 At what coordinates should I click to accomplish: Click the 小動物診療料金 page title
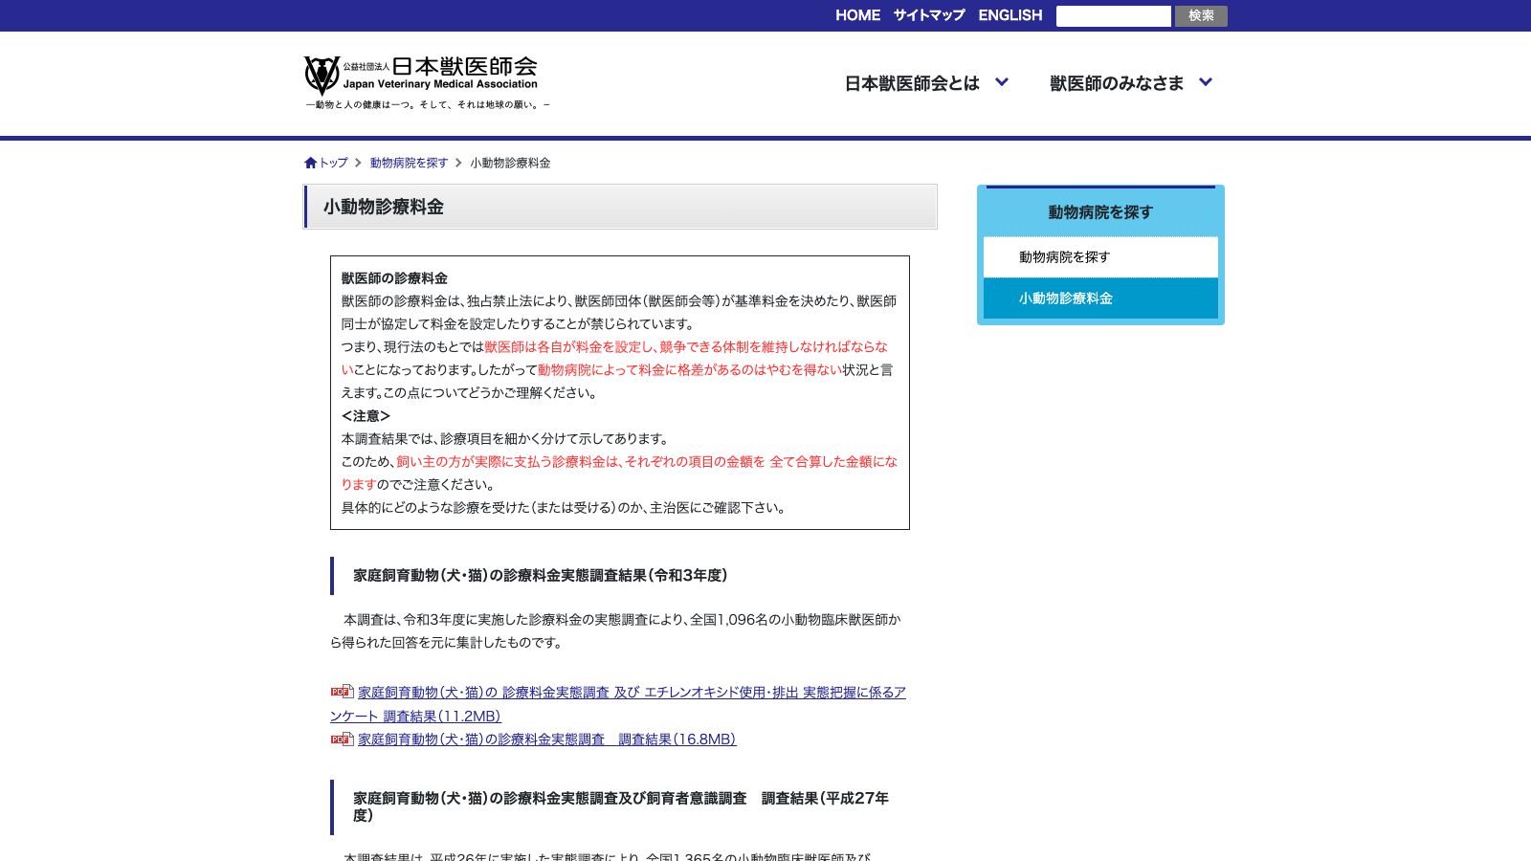(383, 207)
